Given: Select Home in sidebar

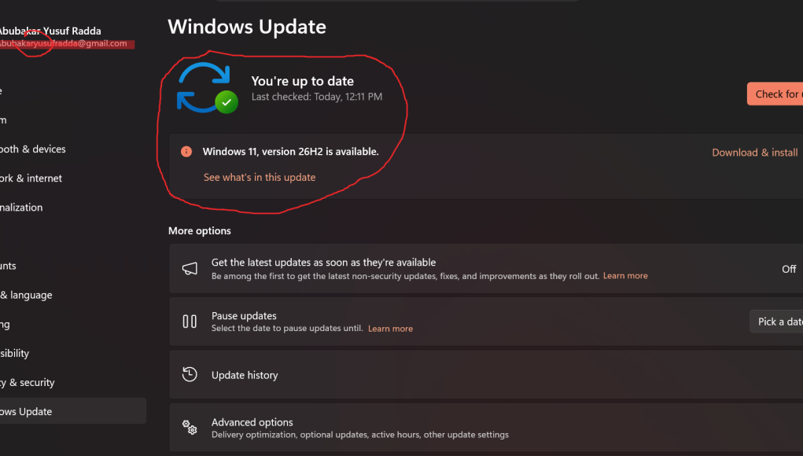Looking at the screenshot, I should 2,90.
